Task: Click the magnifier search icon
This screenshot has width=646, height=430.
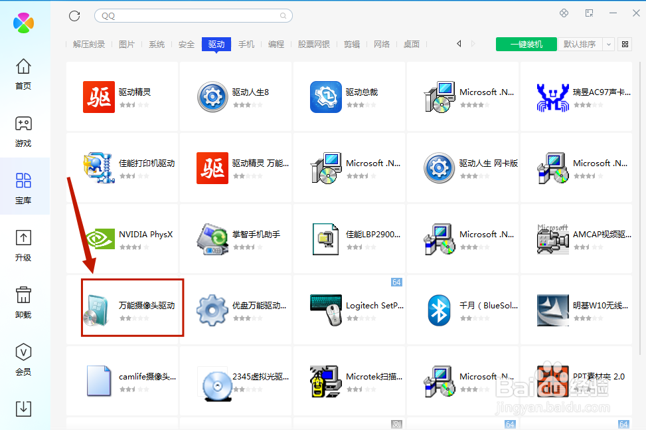Action: 283,16
